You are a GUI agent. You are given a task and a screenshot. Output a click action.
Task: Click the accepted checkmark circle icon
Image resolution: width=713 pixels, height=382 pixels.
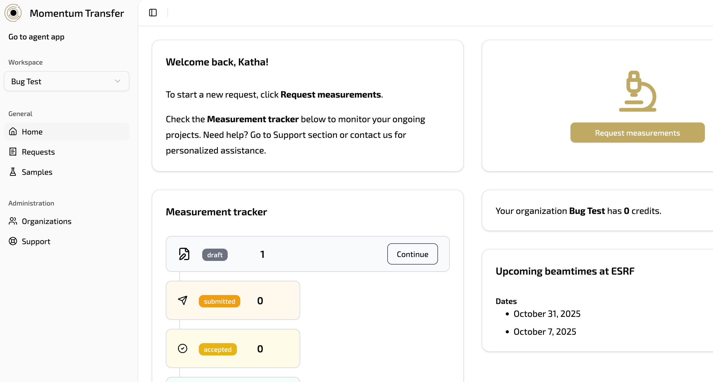(x=183, y=348)
